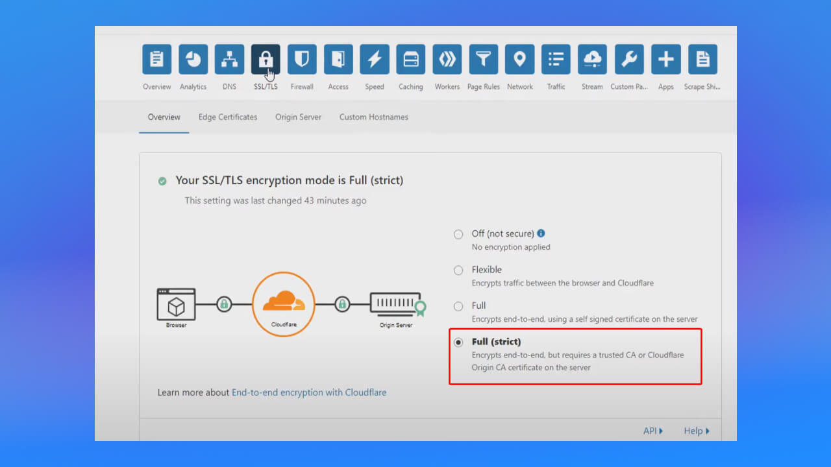Expand the API section
The image size is (831, 467).
(x=653, y=431)
